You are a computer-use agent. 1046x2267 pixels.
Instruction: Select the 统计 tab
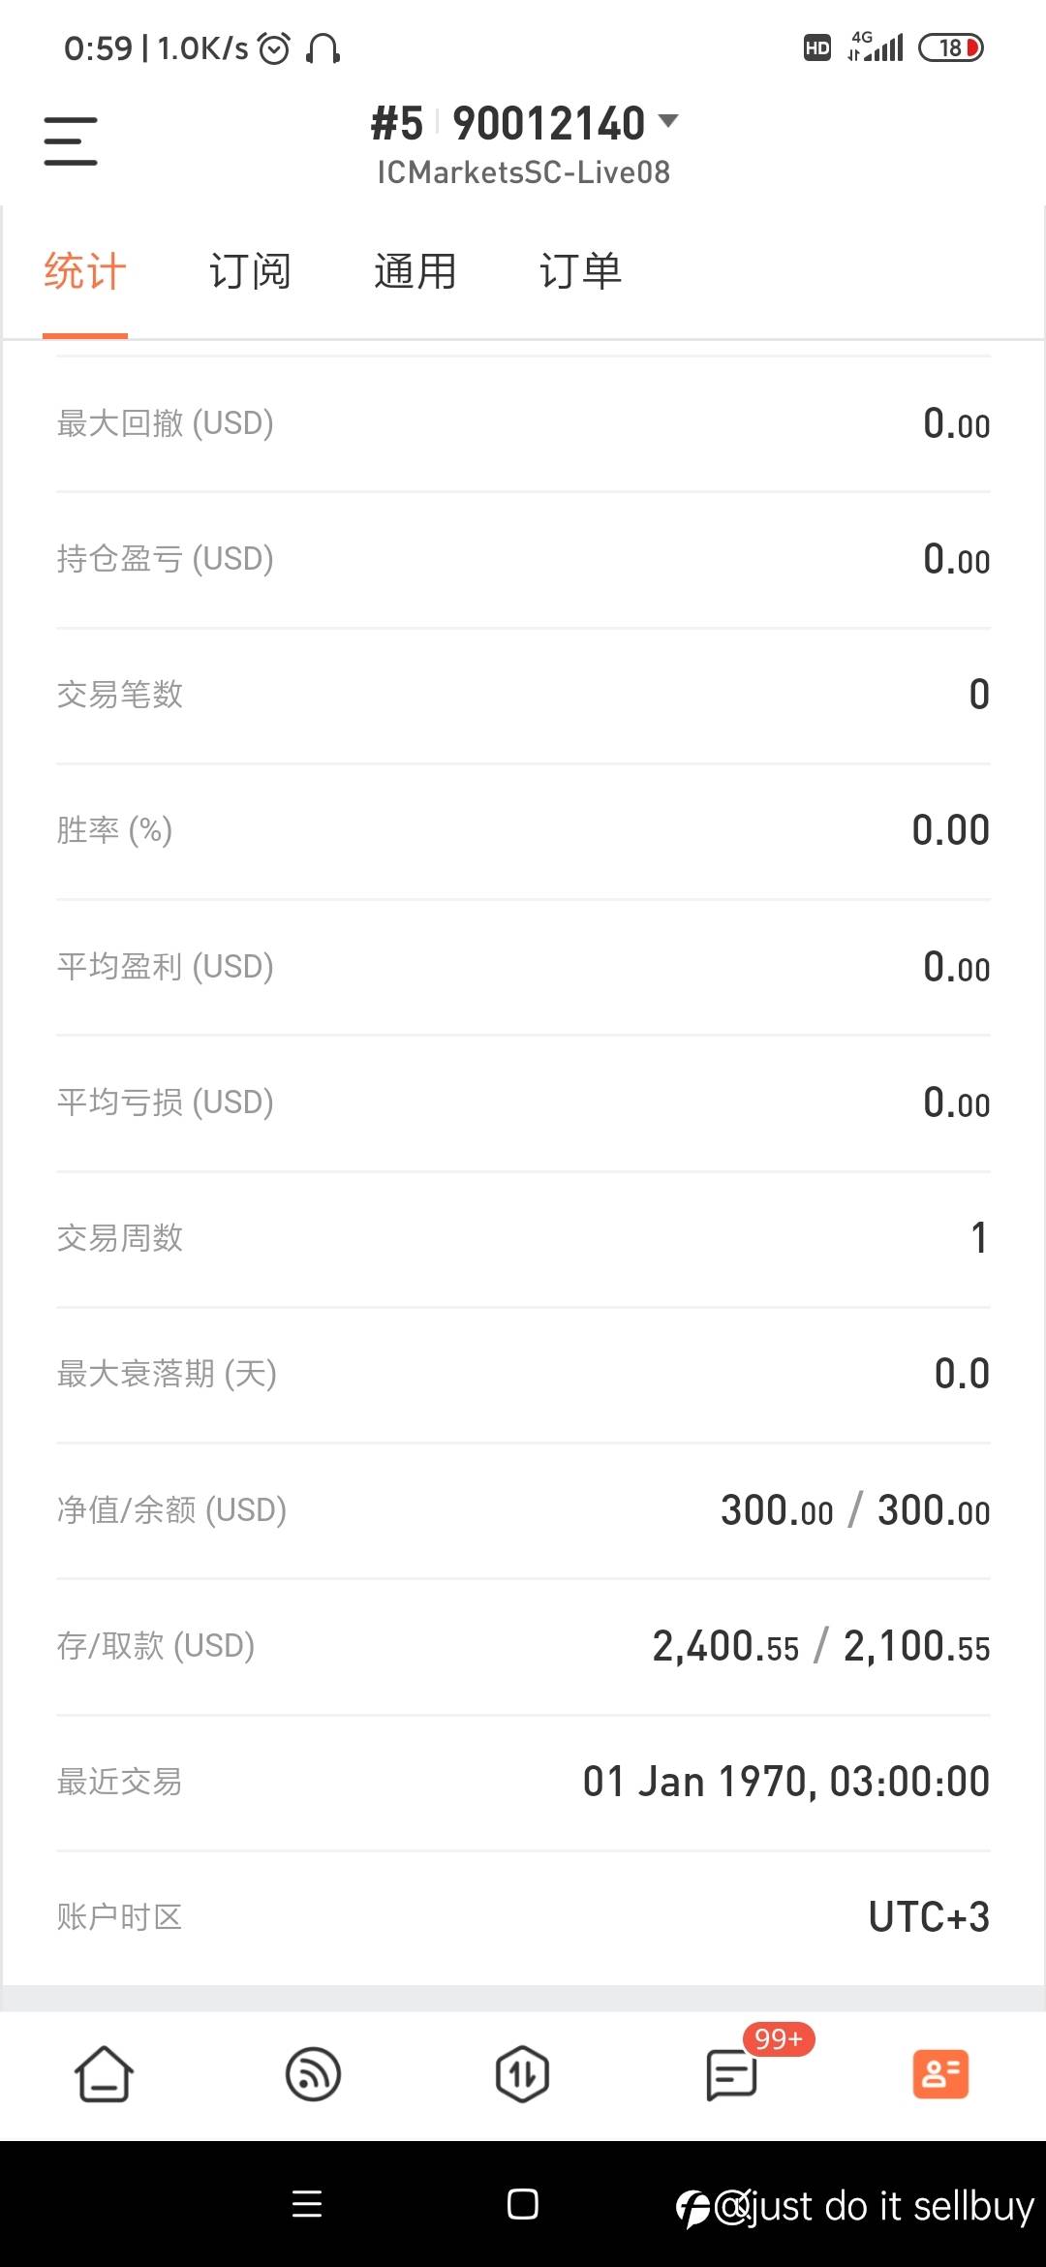coord(85,271)
